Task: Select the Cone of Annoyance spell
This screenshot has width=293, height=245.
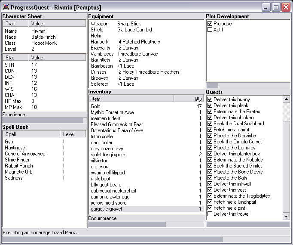Action: 45,154
